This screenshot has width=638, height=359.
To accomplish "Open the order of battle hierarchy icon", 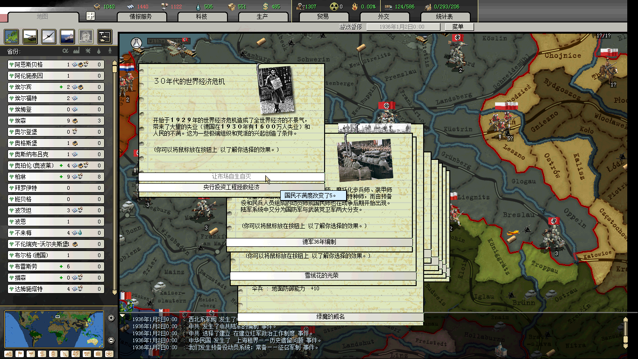I will 104,36.
